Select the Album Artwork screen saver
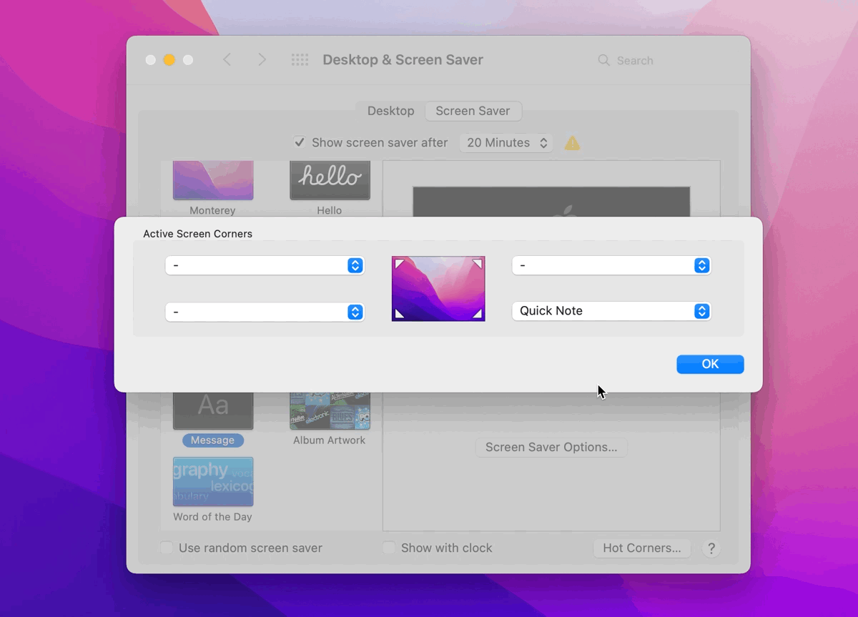This screenshot has width=858, height=617. coord(330,411)
